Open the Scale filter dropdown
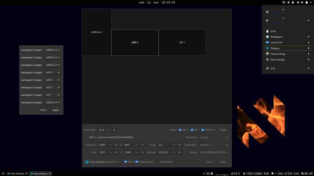 214,145
